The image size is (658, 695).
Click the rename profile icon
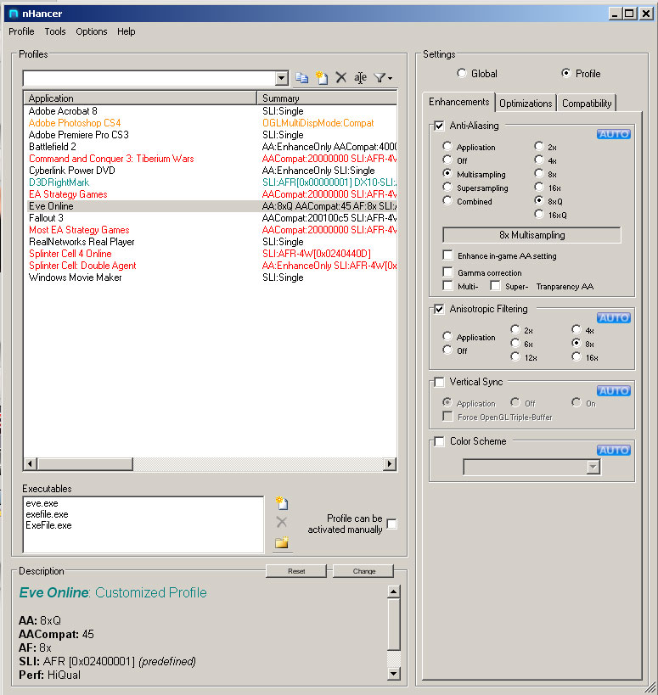coord(360,78)
